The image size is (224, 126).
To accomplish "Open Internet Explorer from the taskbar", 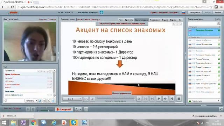I will tap(54, 122).
